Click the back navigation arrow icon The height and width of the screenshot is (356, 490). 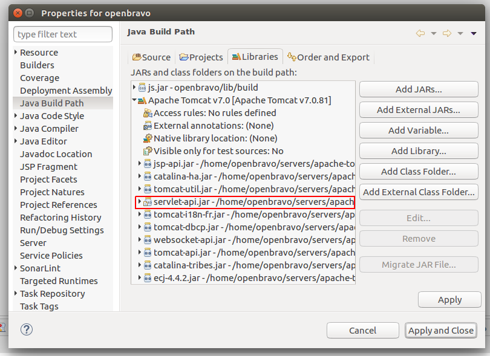click(x=420, y=33)
